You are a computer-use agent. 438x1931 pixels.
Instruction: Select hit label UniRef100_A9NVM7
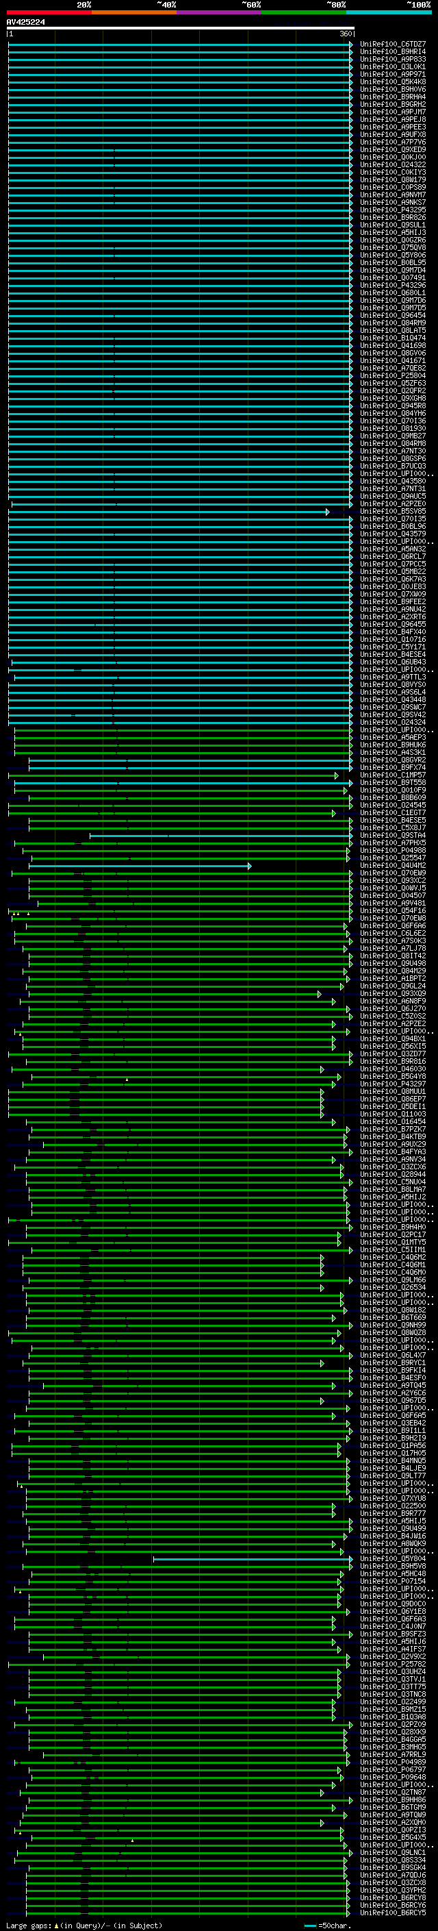[393, 195]
